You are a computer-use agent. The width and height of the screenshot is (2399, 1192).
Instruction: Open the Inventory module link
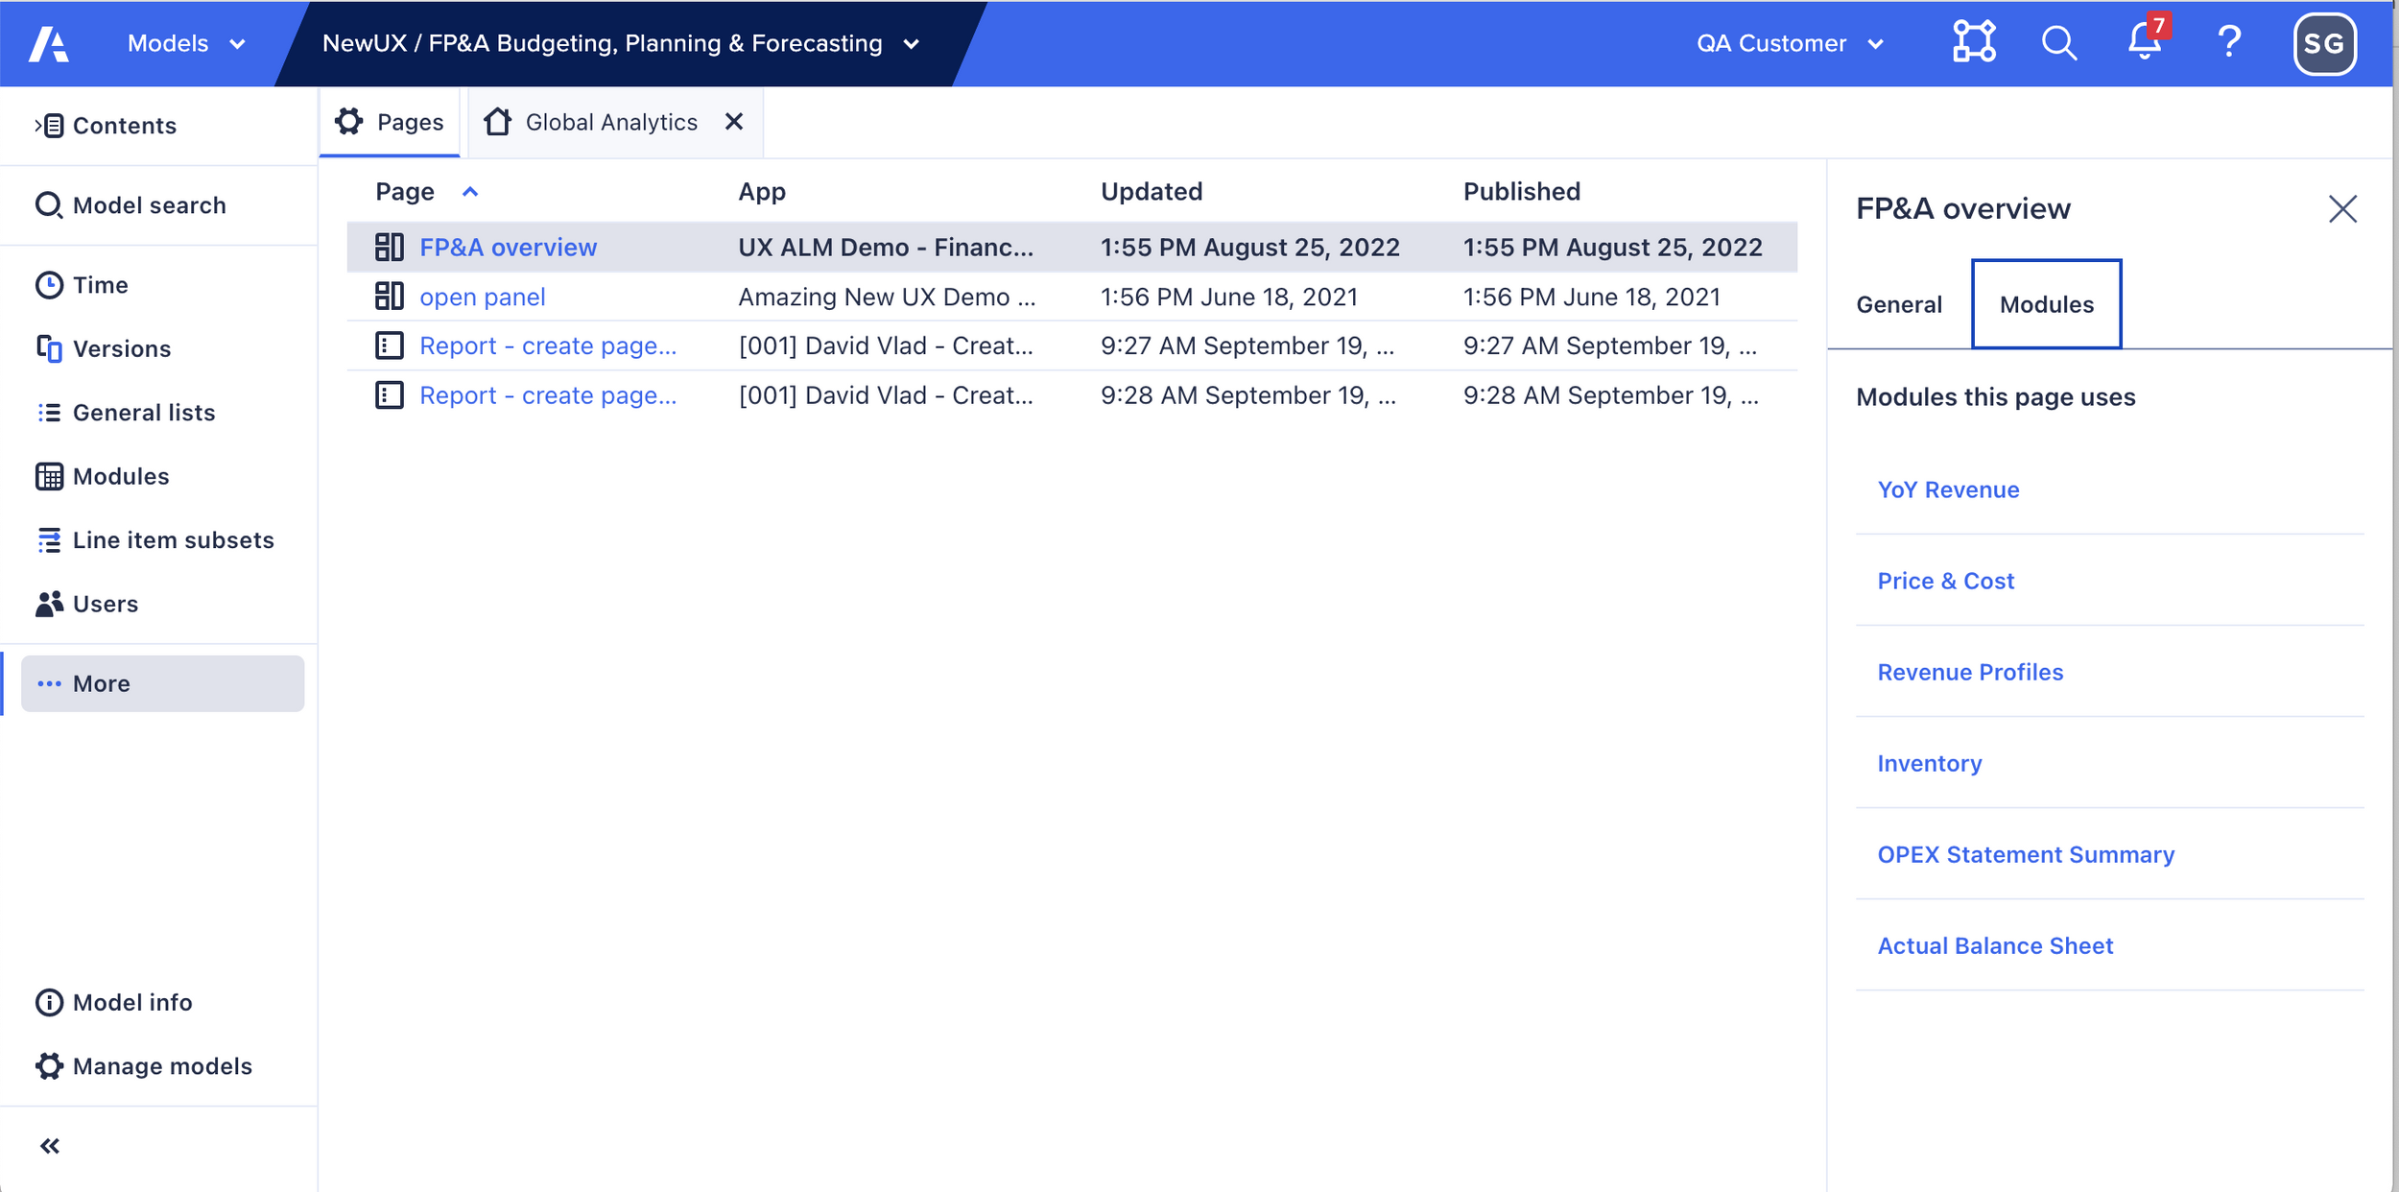point(1929,763)
